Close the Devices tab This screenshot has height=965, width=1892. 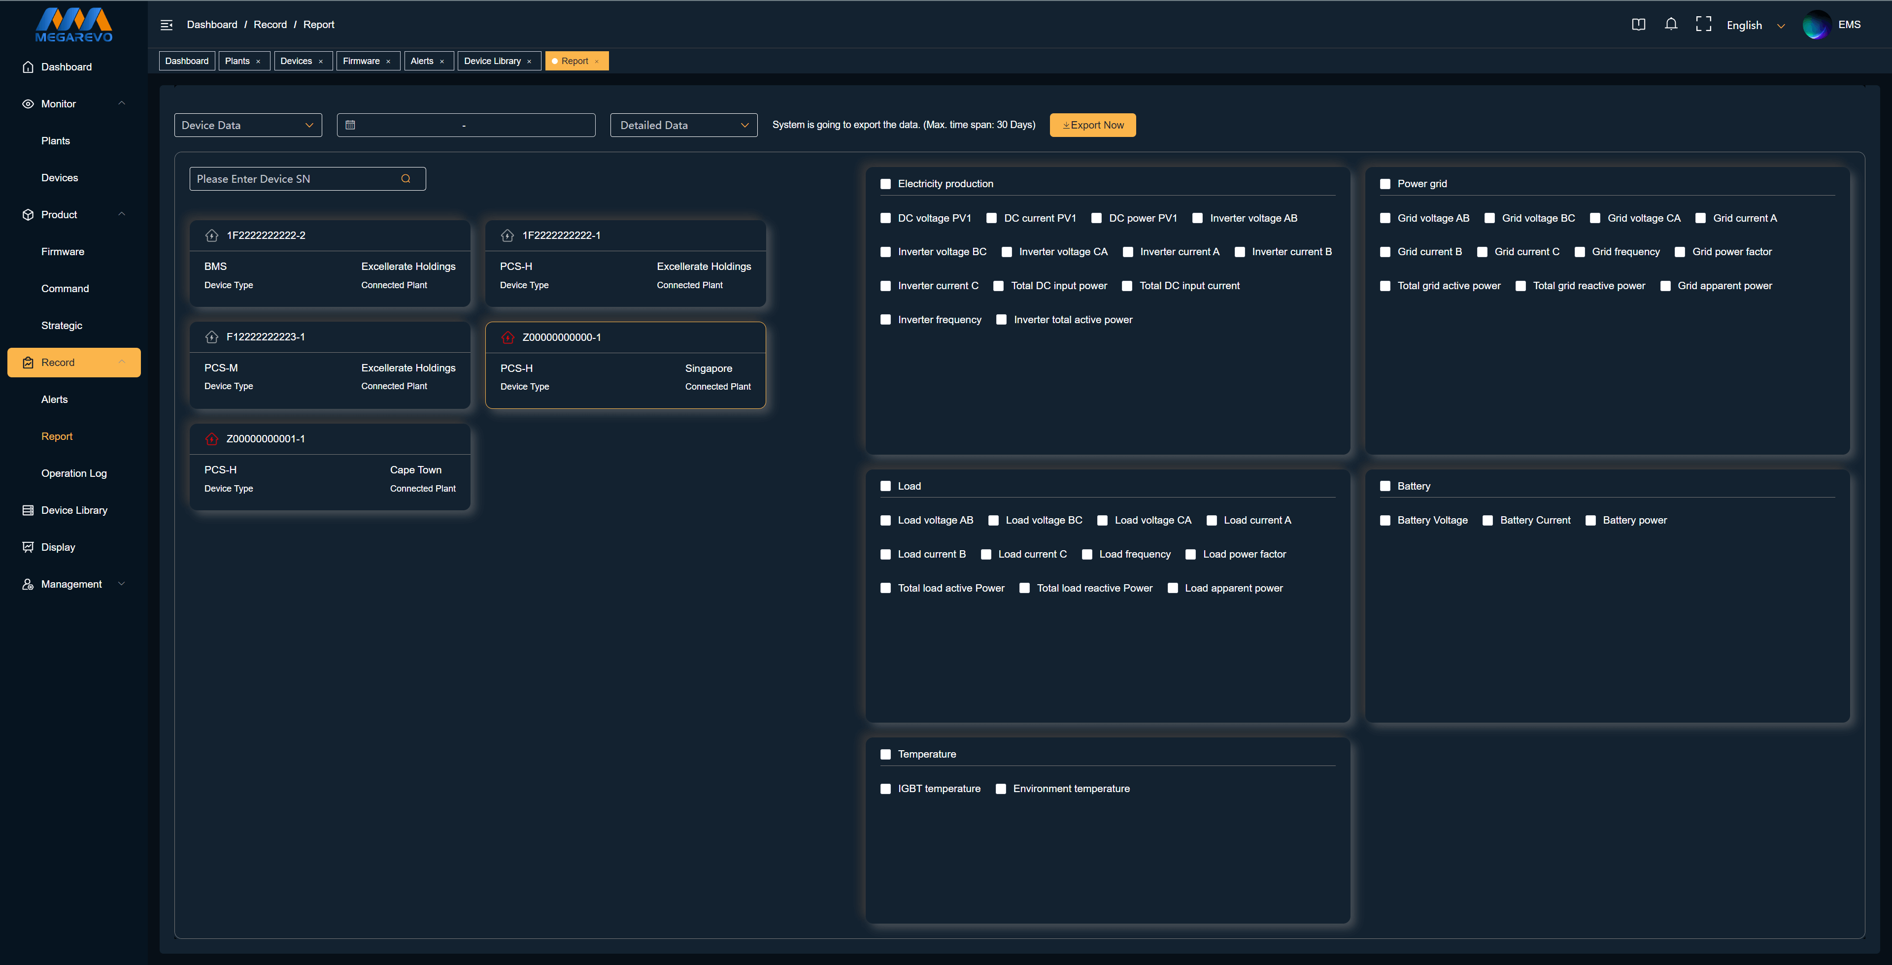[321, 62]
